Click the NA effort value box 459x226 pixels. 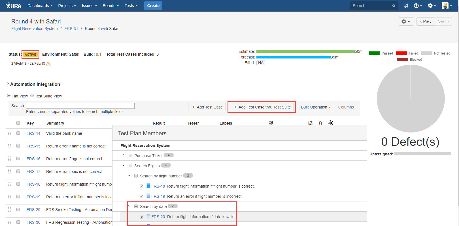click(261, 63)
